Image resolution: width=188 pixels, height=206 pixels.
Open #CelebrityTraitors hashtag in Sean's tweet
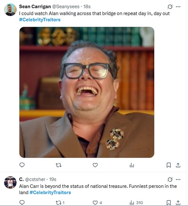pyautogui.click(x=39, y=20)
